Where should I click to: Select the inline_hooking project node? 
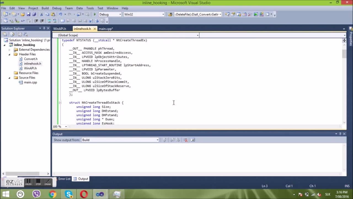point(25,45)
